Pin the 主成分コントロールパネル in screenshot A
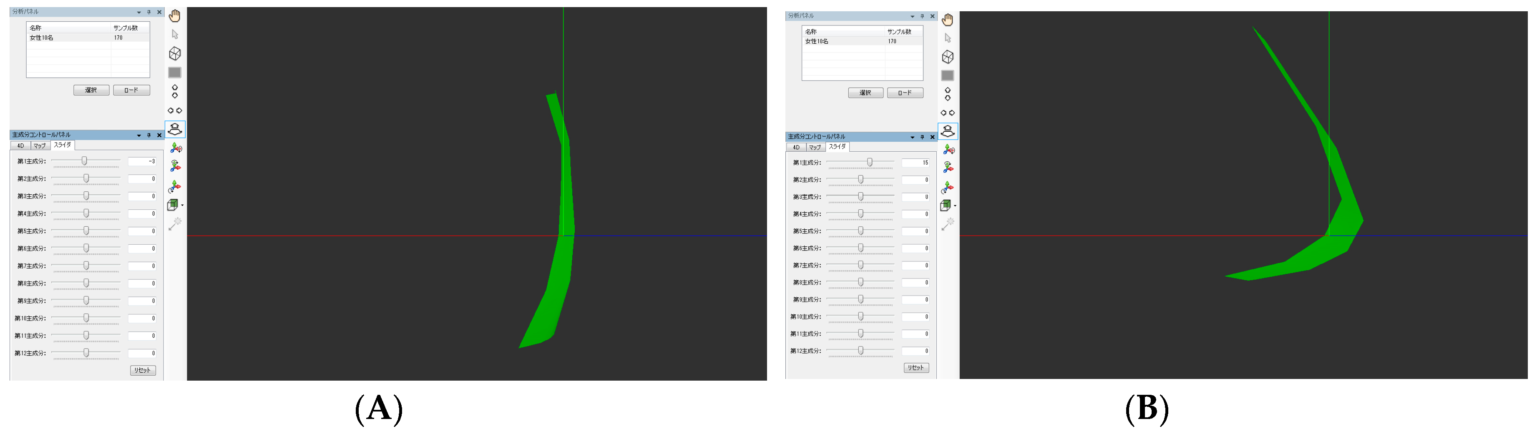Viewport: 1537px width, 439px height. pos(149,135)
